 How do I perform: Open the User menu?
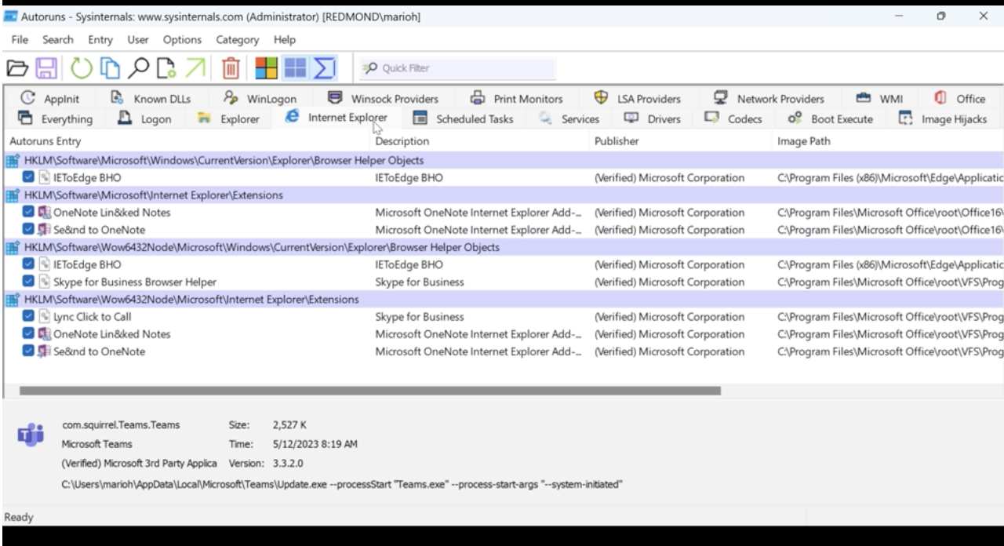[137, 39]
